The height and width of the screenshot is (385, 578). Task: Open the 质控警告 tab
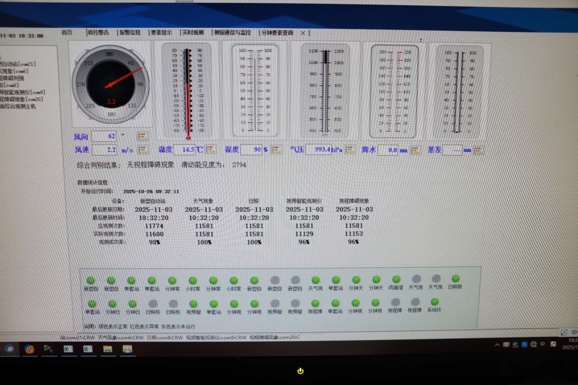pyautogui.click(x=98, y=33)
